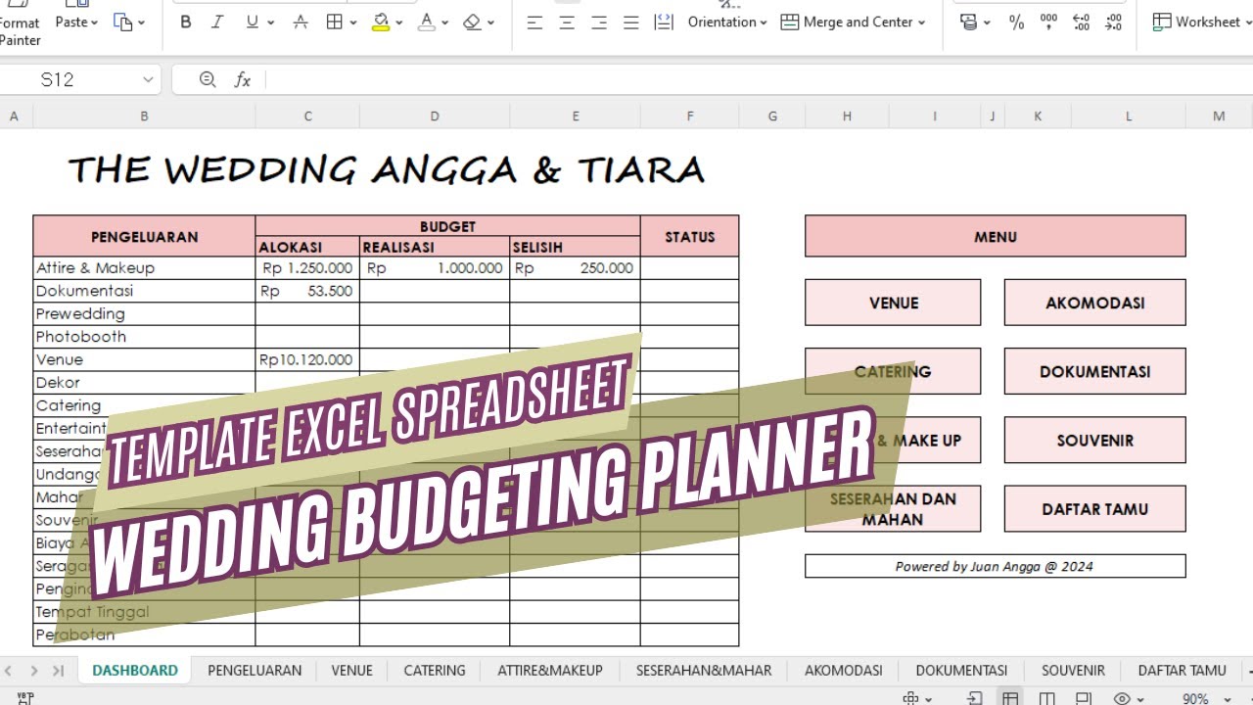The image size is (1253, 705).
Task: Switch to the CATERING sheet tab
Action: click(x=435, y=671)
